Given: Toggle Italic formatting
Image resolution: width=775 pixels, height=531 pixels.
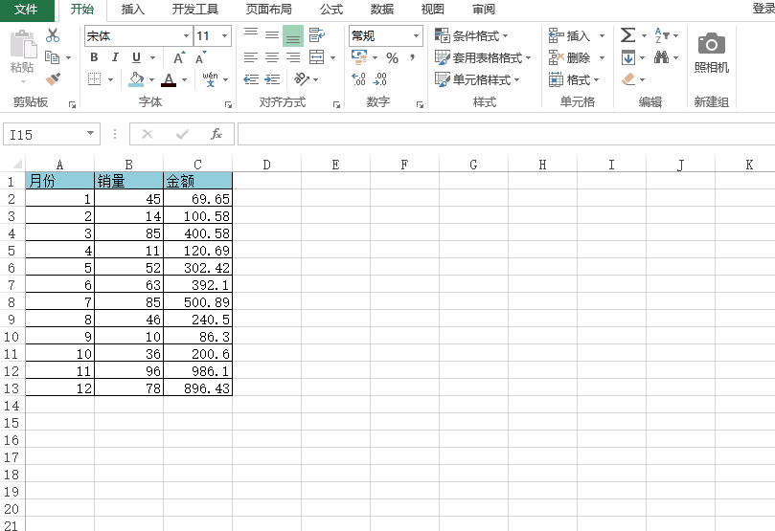Looking at the screenshot, I should click(x=115, y=57).
